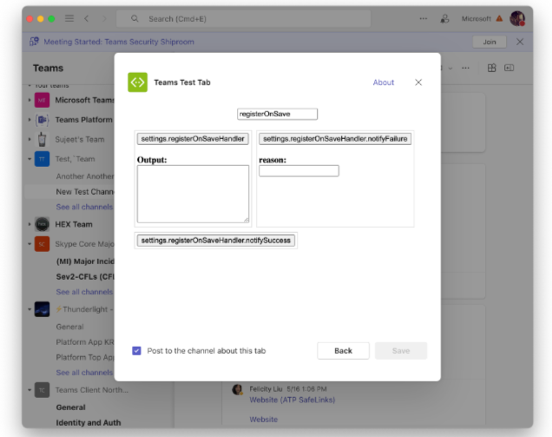Open the Website (ATP SafeLinks) link
552x437 pixels.
click(292, 400)
